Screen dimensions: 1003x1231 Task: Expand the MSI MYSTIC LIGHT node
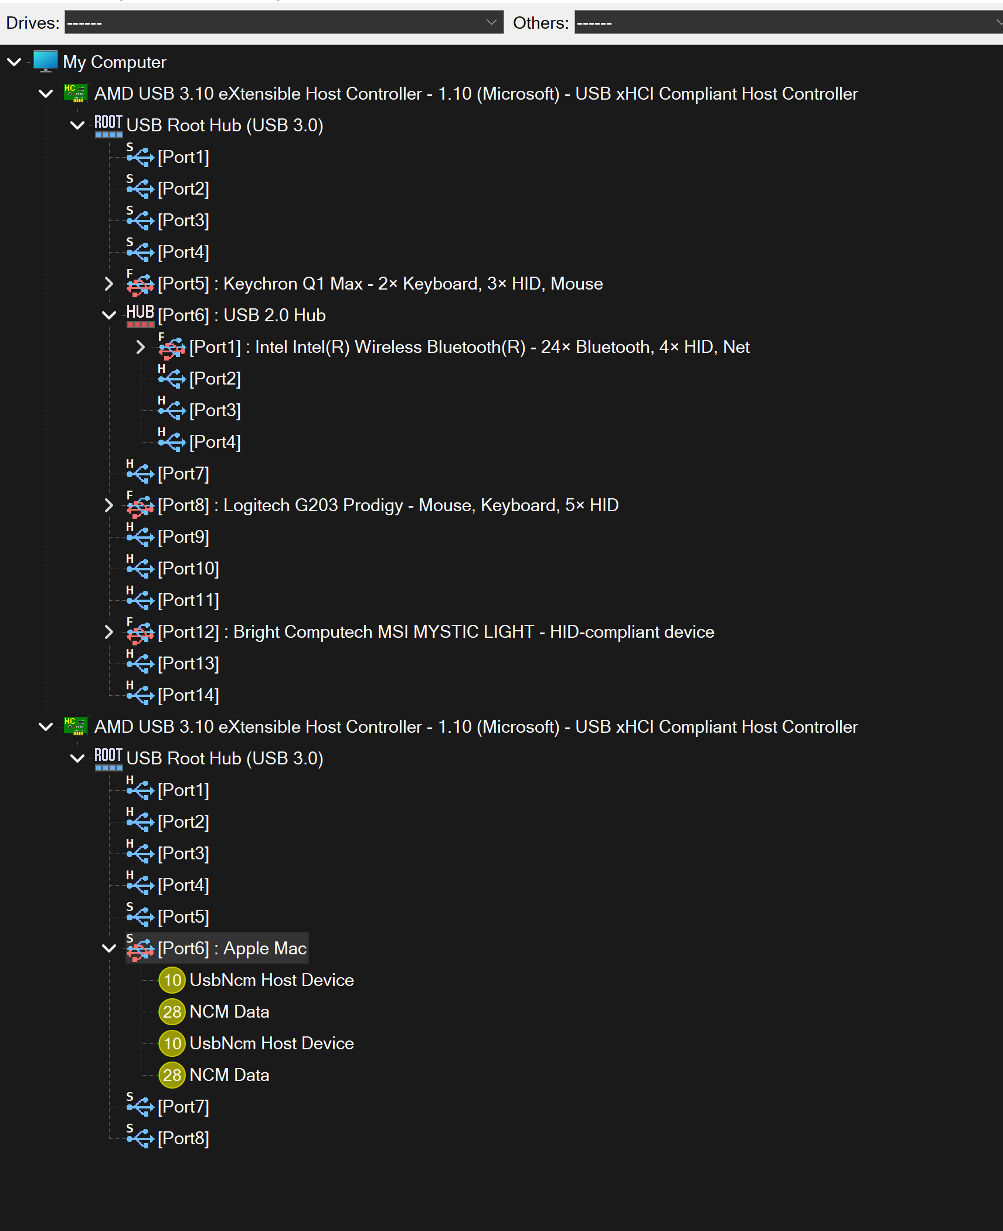pyautogui.click(x=108, y=632)
